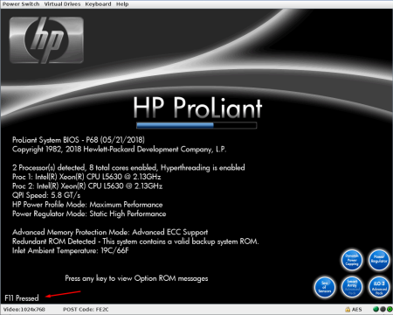Click the Video 1024x768 status text
This screenshot has height=315, width=393.
(24, 310)
